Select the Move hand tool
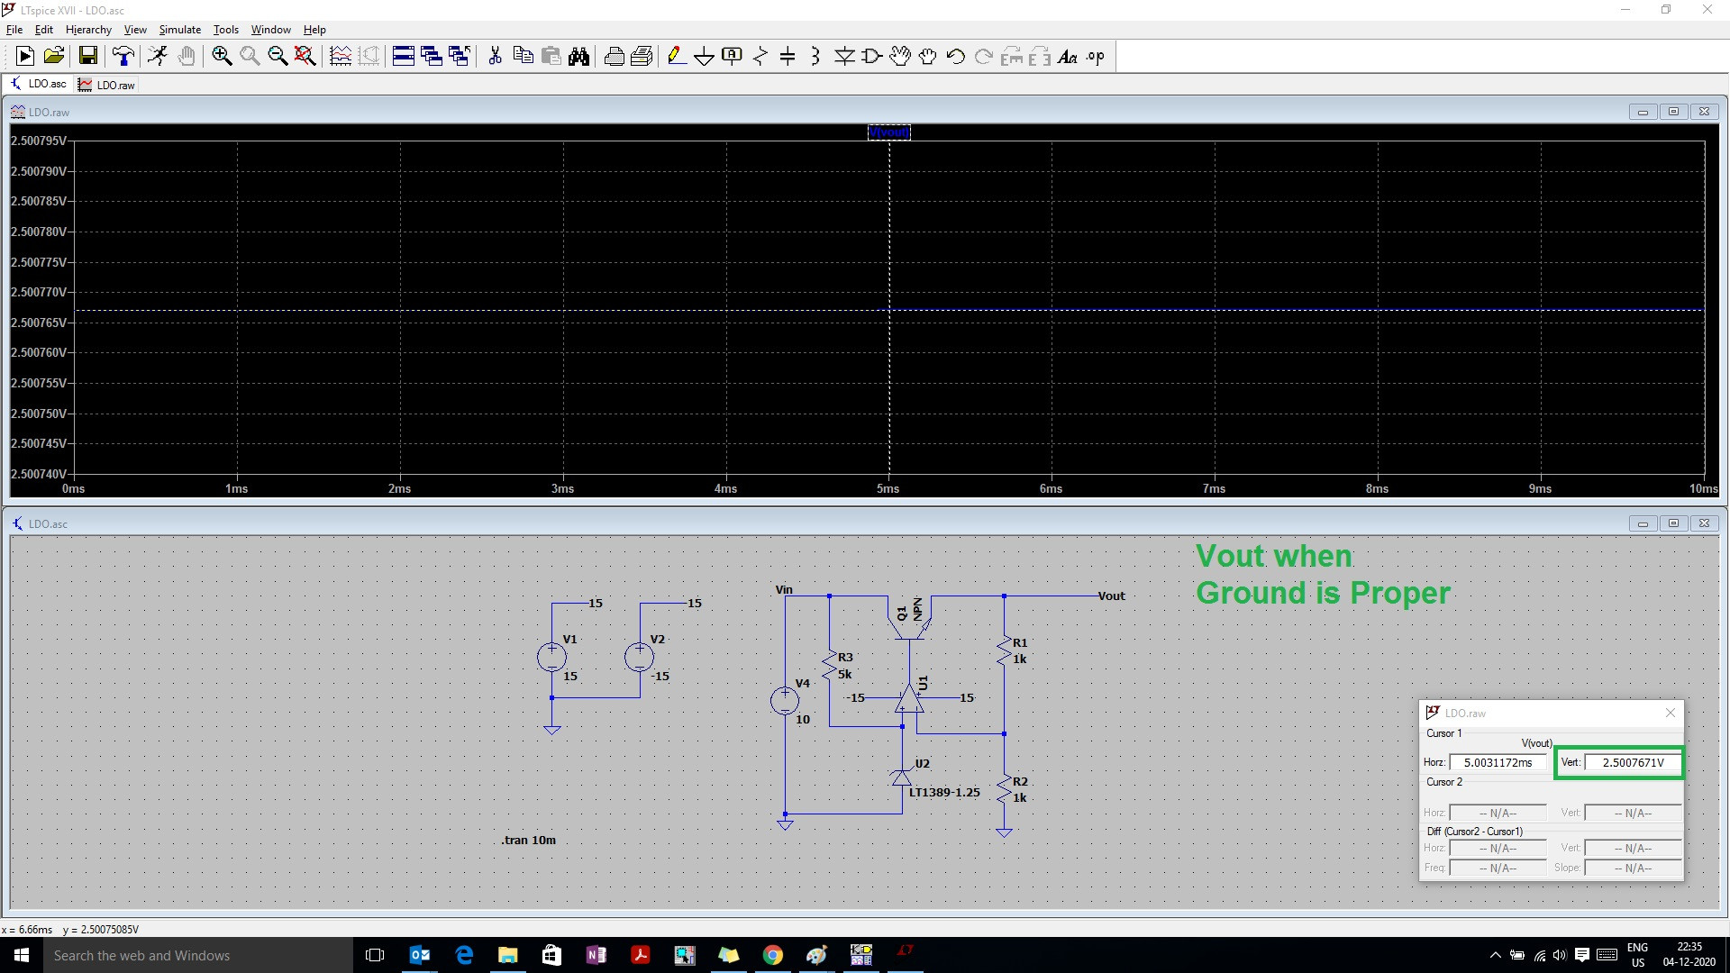 (900, 57)
